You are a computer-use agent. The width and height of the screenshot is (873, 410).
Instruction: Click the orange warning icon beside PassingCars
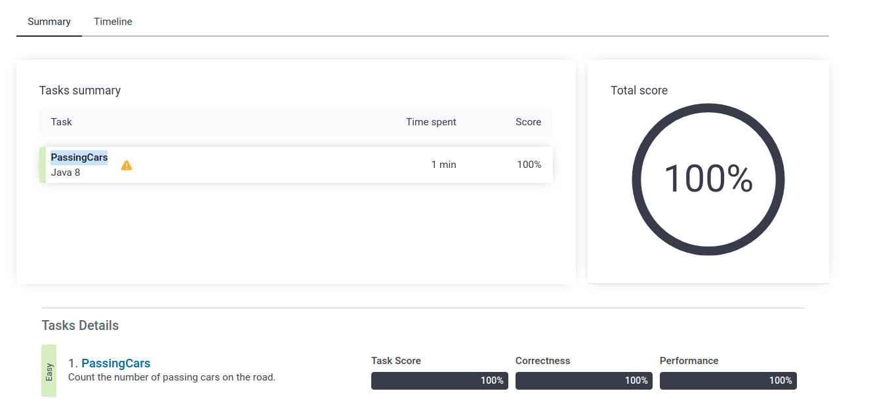tap(127, 165)
